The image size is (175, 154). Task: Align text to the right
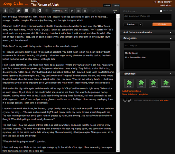[x=85, y=11]
